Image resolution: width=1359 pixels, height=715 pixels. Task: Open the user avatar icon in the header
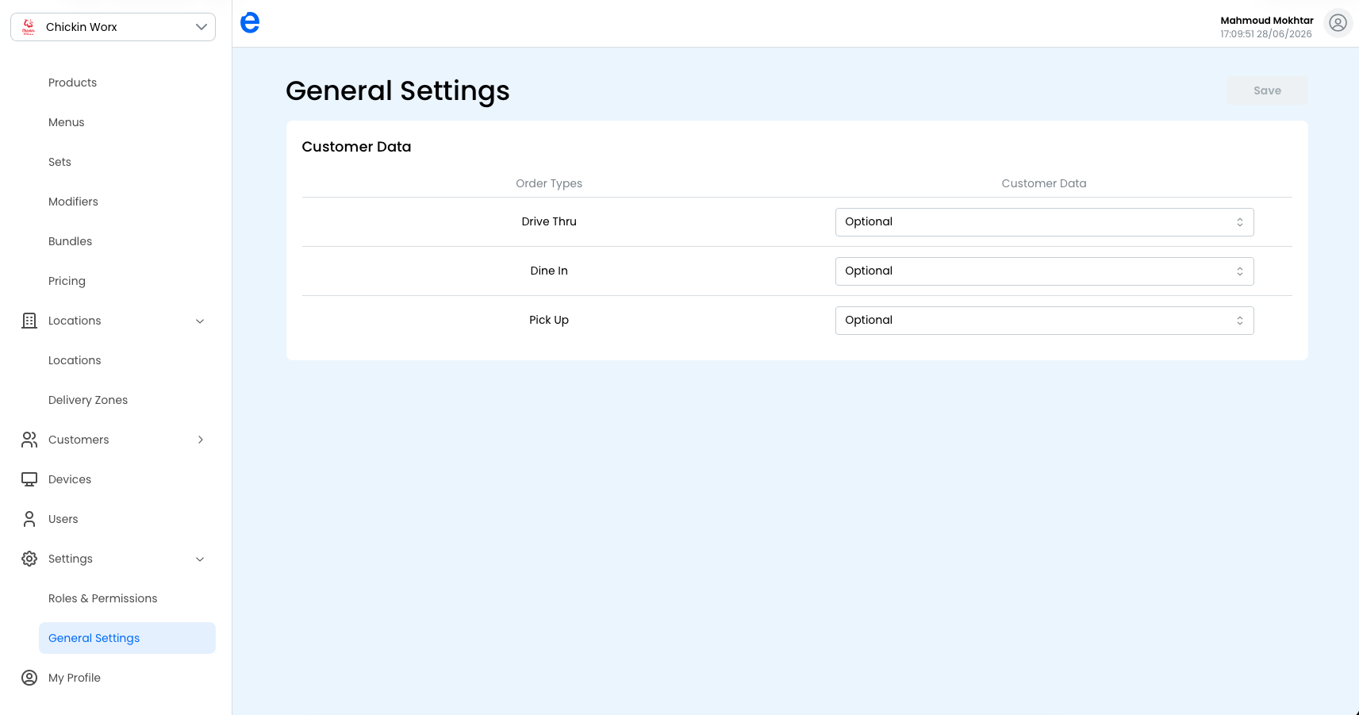(x=1338, y=23)
